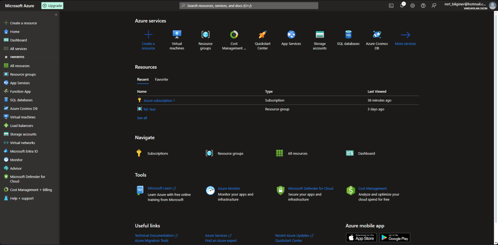Open Cost Management from Azure services

pos(234,35)
